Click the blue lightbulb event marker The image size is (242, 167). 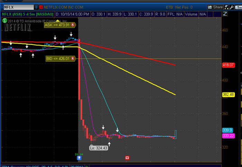79,158
